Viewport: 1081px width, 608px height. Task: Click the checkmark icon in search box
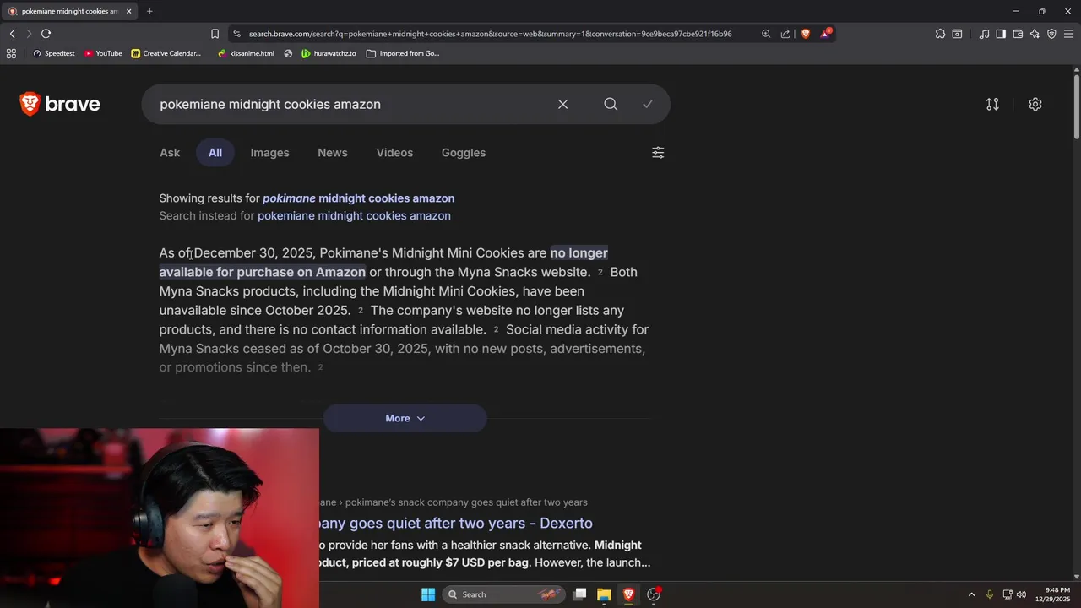(648, 104)
